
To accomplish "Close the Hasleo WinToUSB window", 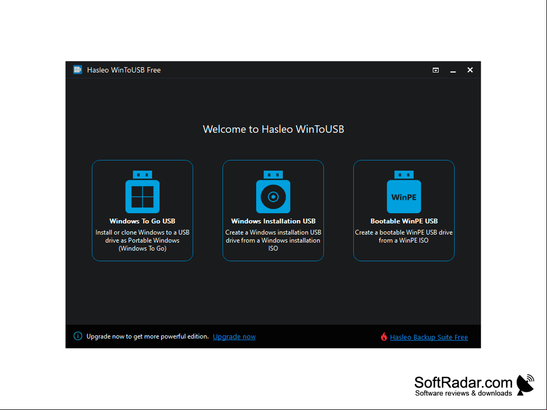I will (x=470, y=70).
